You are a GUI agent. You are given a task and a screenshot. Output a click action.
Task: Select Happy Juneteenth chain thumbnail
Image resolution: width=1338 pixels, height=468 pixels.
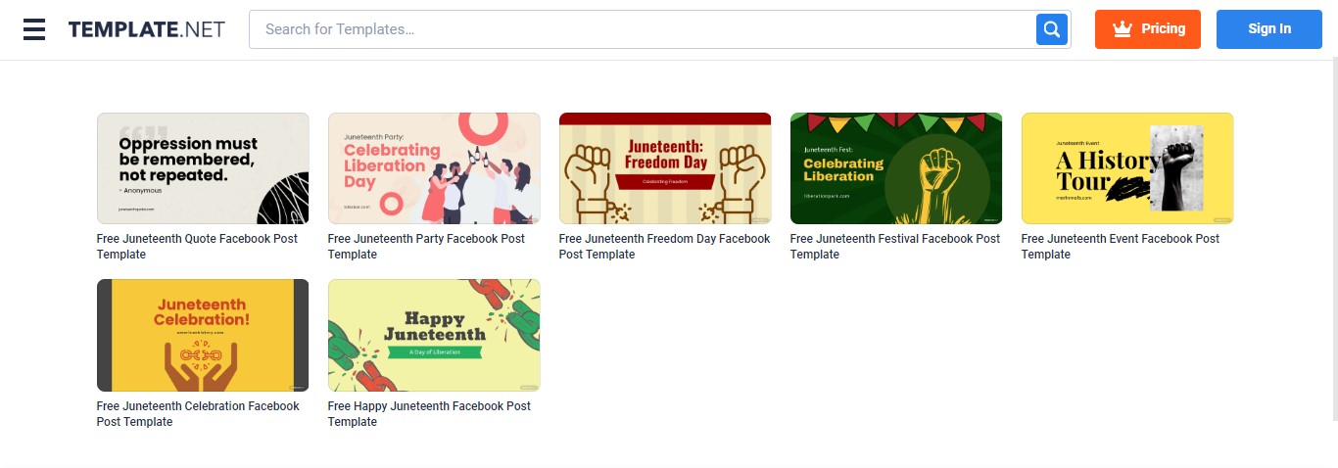[434, 336]
